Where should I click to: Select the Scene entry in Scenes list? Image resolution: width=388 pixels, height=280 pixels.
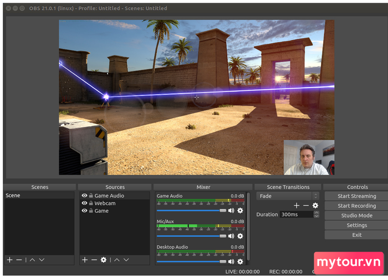(x=39, y=195)
